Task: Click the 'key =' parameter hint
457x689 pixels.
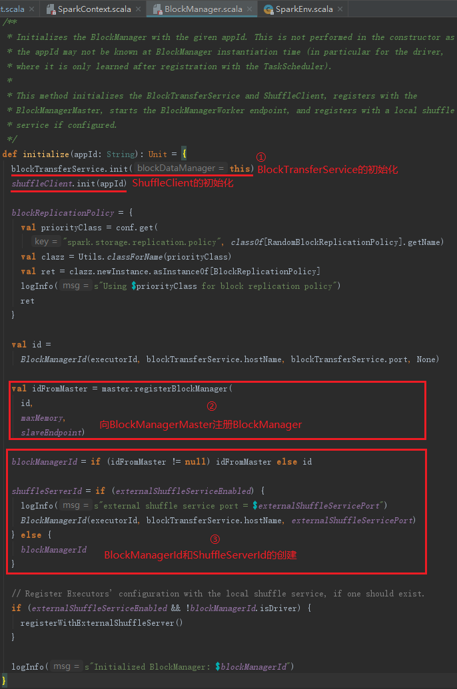Action: (x=46, y=242)
